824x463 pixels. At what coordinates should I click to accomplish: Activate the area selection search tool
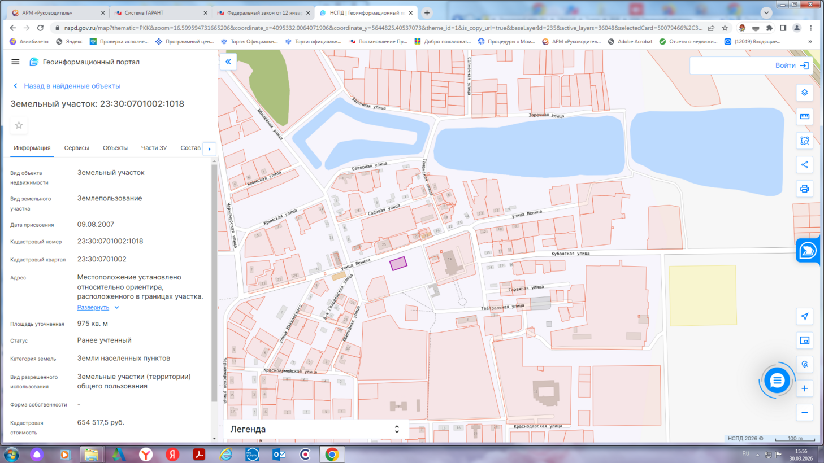tap(804, 141)
